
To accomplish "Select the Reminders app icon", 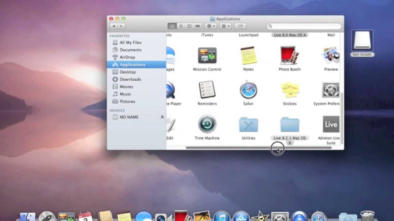I will click(207, 90).
